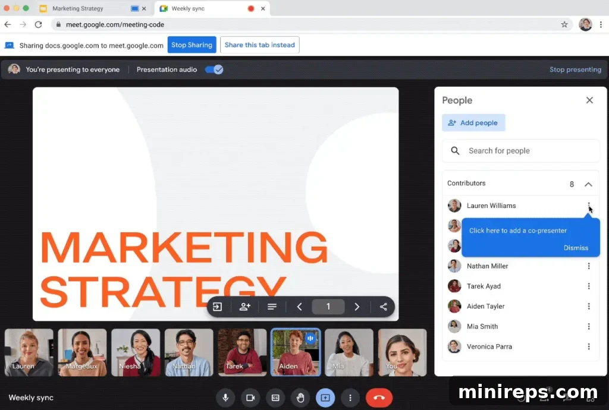The image size is (609, 410).
Task: Click Aiden Tayler in contributors list
Action: (485, 307)
